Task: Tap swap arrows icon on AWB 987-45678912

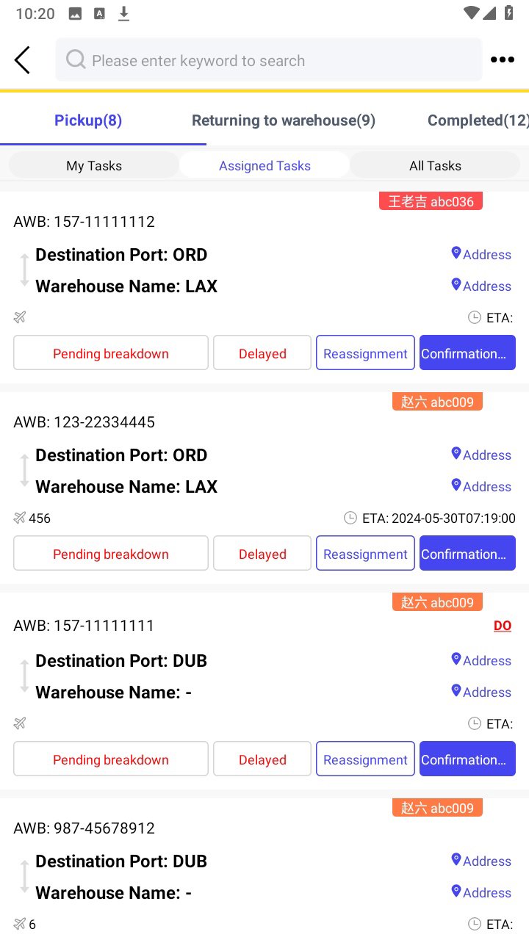Action: pos(24,876)
